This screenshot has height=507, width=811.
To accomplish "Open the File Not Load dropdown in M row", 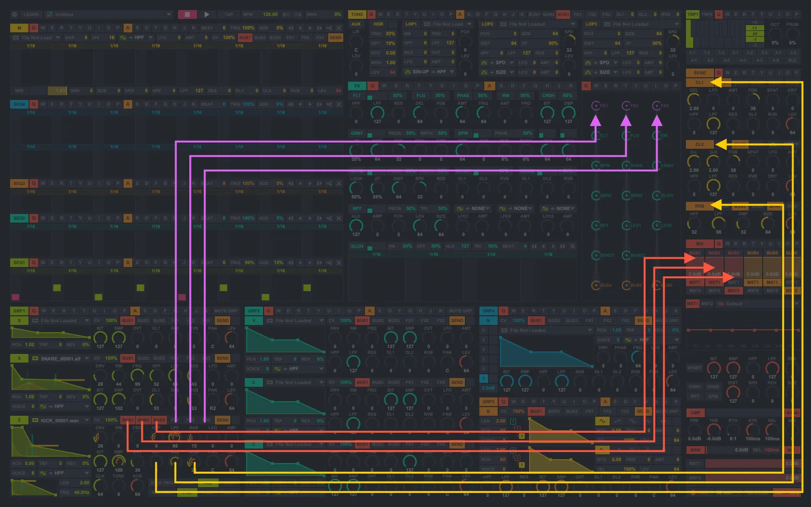I will tap(36, 37).
